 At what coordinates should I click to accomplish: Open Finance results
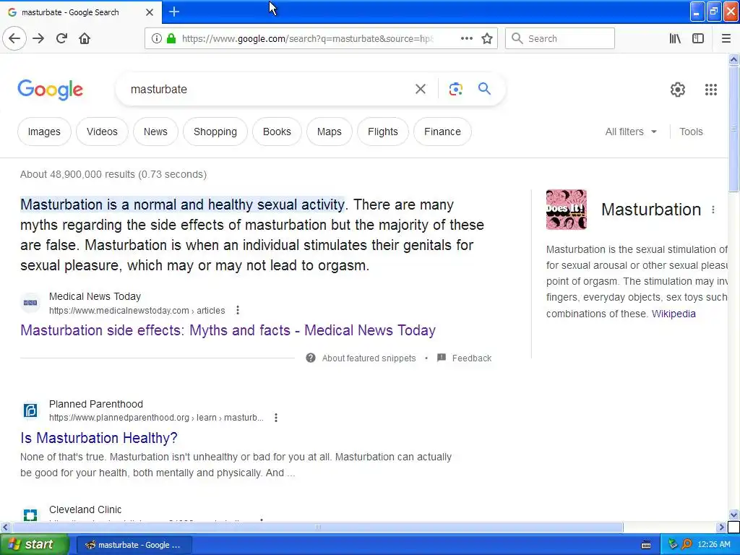[442, 132]
